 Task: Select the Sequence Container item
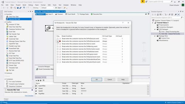click(15, 86)
